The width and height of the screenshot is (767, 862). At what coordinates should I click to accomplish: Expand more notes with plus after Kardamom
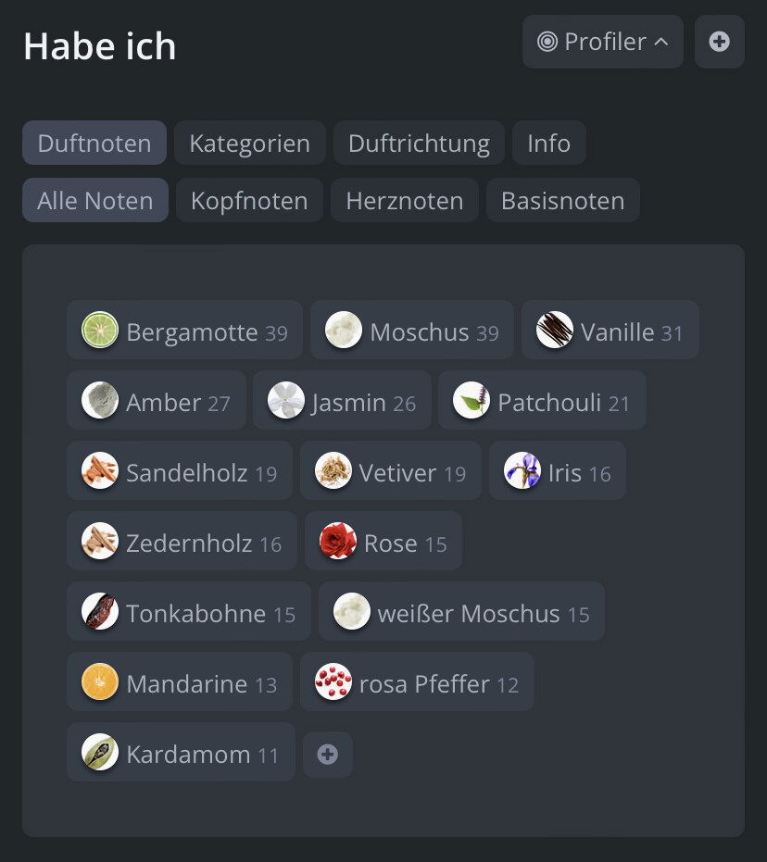[328, 755]
